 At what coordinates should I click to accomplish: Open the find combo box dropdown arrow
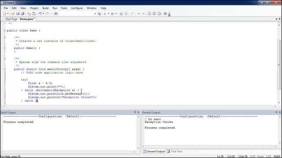[x=95, y=14]
